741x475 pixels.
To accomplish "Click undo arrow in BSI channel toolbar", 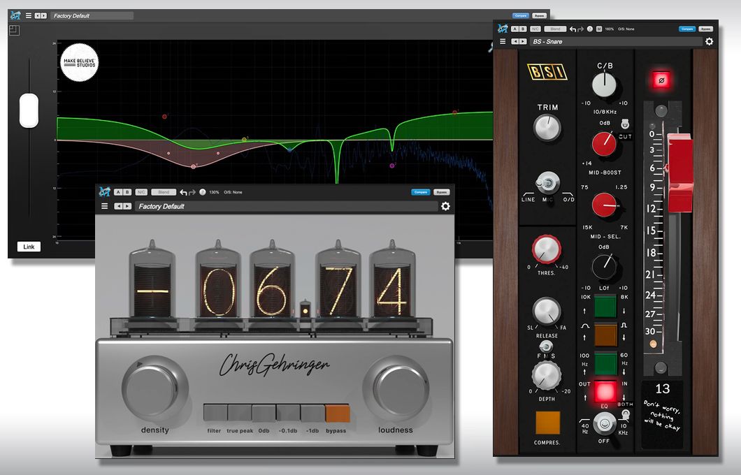I will (x=573, y=29).
